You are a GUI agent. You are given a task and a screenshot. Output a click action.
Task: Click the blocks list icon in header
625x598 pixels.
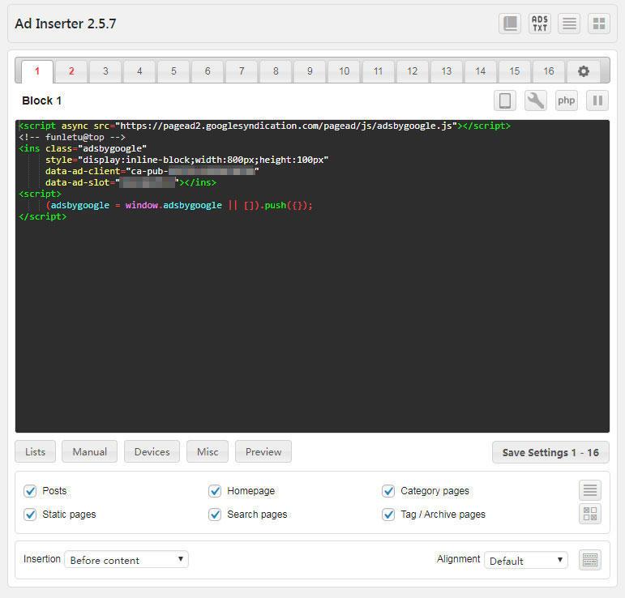click(x=569, y=23)
